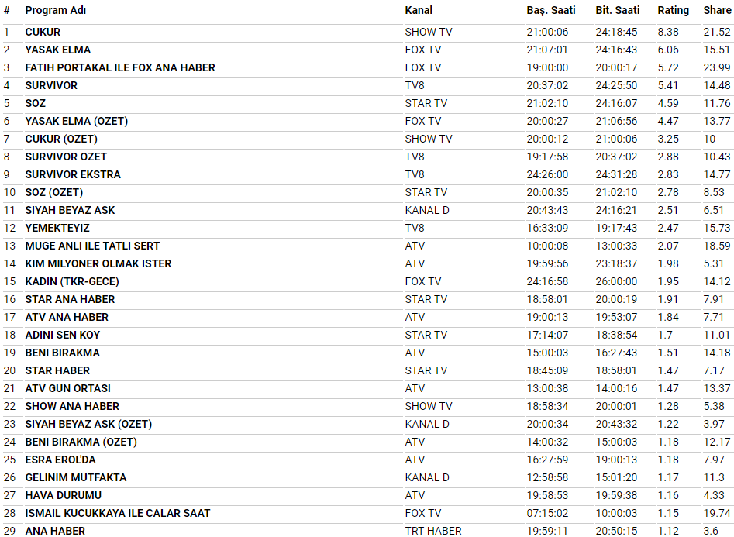Select MUGE ANLI ILE TATLI SERT
The image size is (734, 537).
coord(92,246)
